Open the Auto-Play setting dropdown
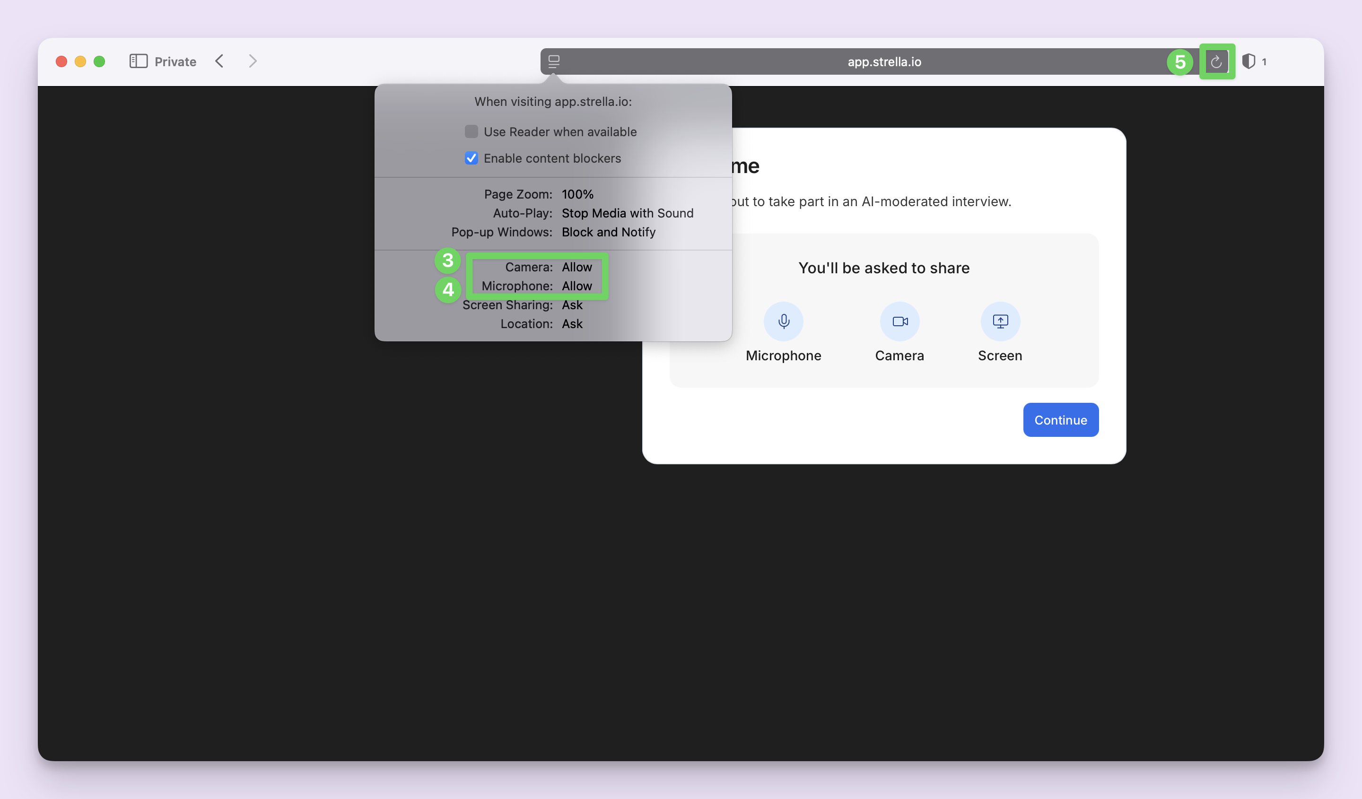Image resolution: width=1362 pixels, height=799 pixels. click(627, 213)
